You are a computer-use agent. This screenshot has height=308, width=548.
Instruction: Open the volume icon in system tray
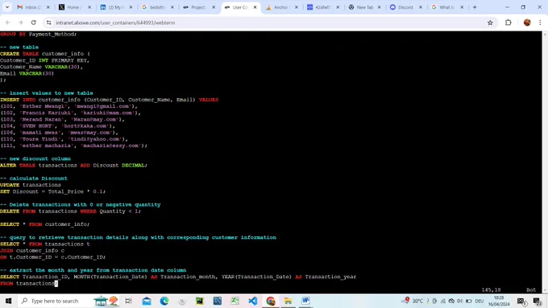pyautogui.click(x=460, y=301)
